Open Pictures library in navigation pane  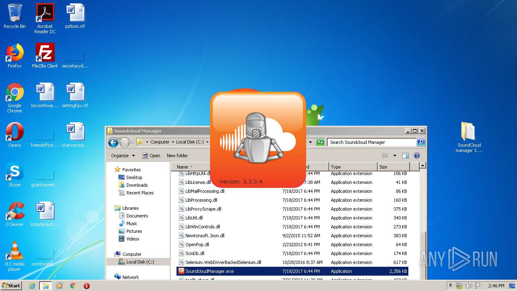134,231
